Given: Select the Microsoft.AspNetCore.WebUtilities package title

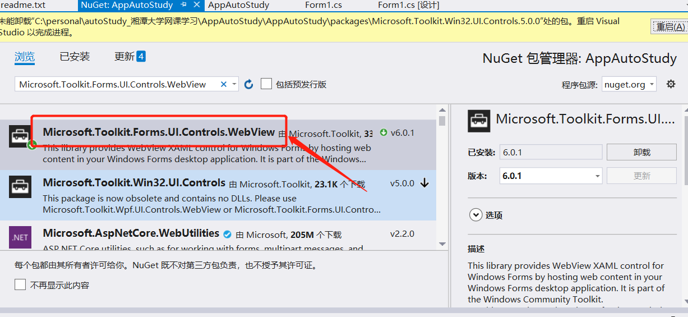Looking at the screenshot, I should (x=131, y=233).
